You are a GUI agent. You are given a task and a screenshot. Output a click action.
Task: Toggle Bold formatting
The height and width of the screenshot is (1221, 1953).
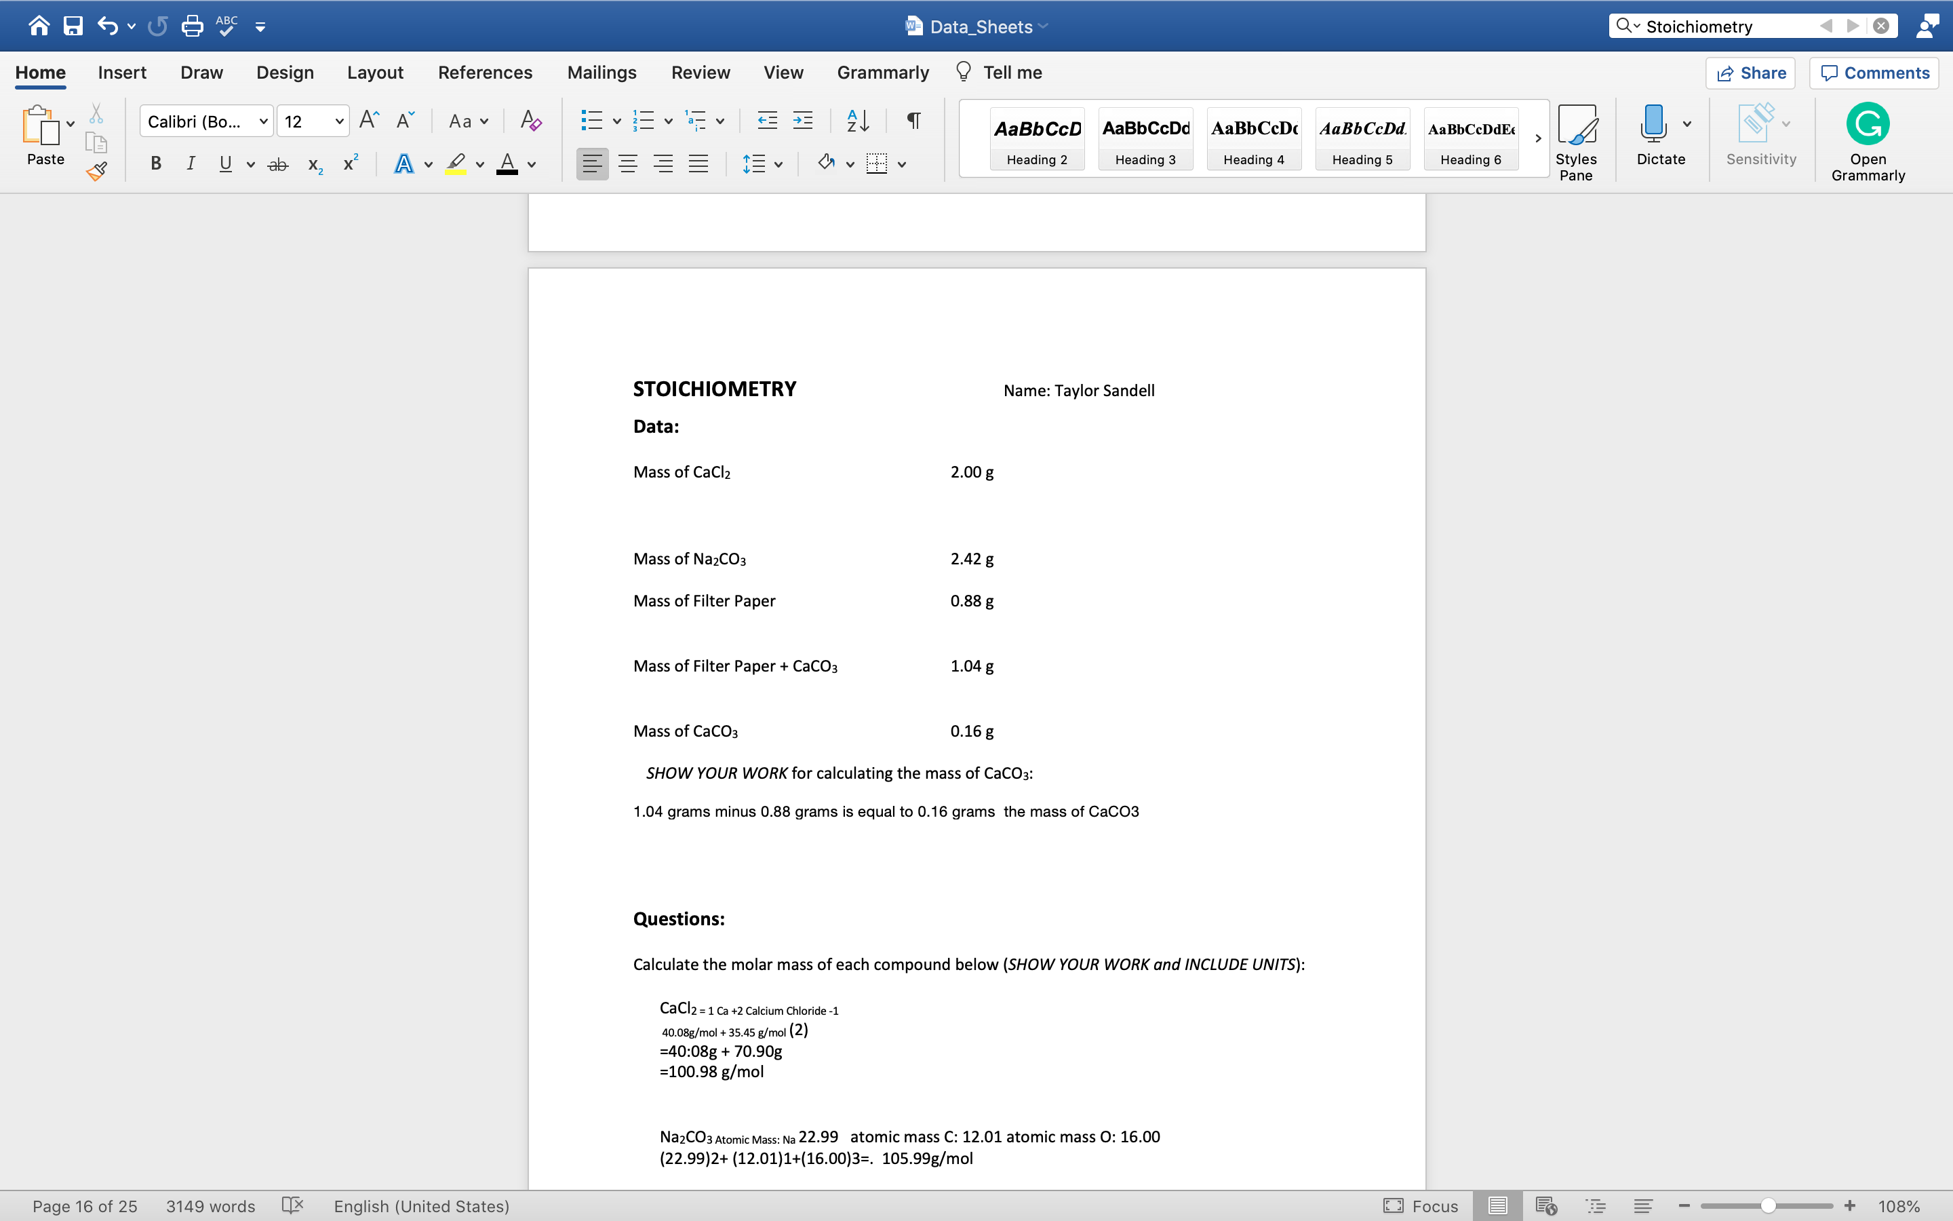pos(156,164)
